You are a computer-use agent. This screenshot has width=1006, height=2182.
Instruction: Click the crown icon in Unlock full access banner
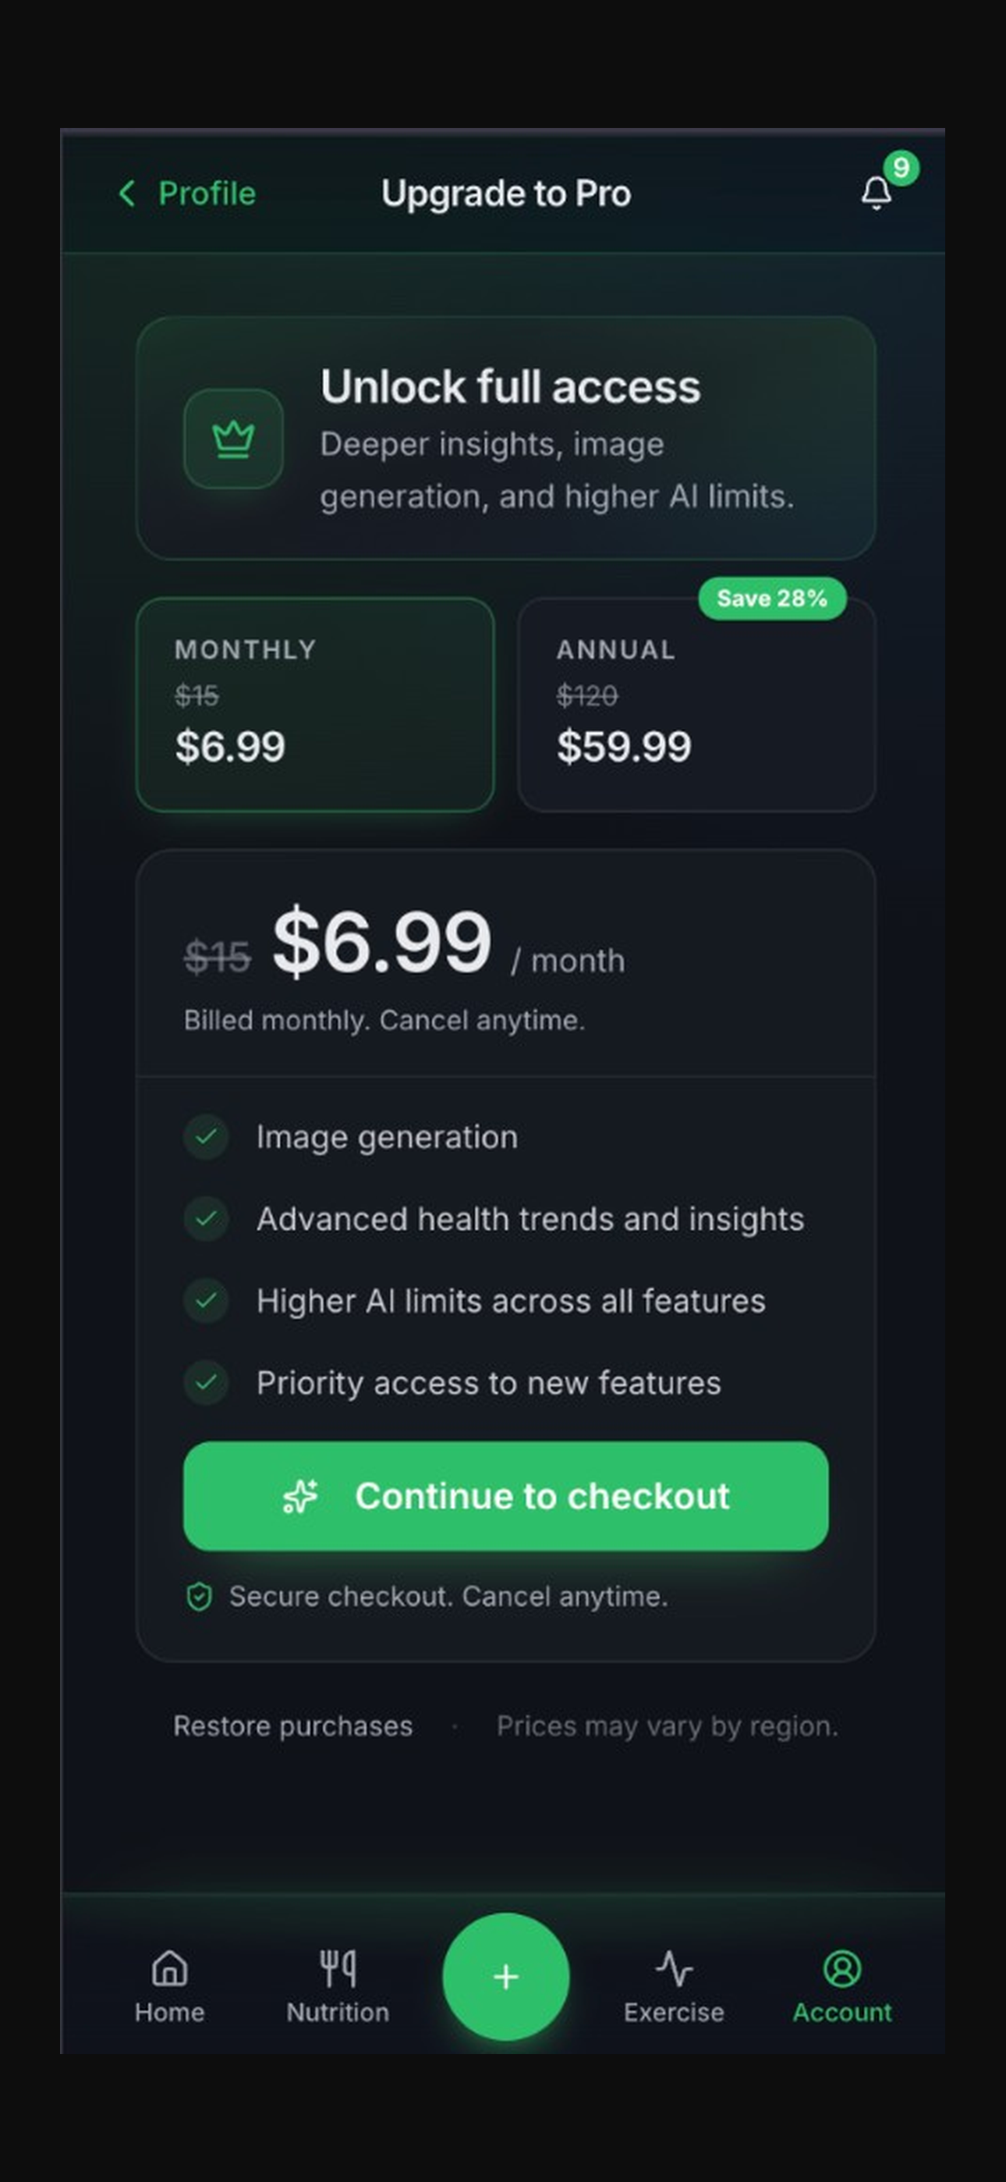pyautogui.click(x=232, y=439)
